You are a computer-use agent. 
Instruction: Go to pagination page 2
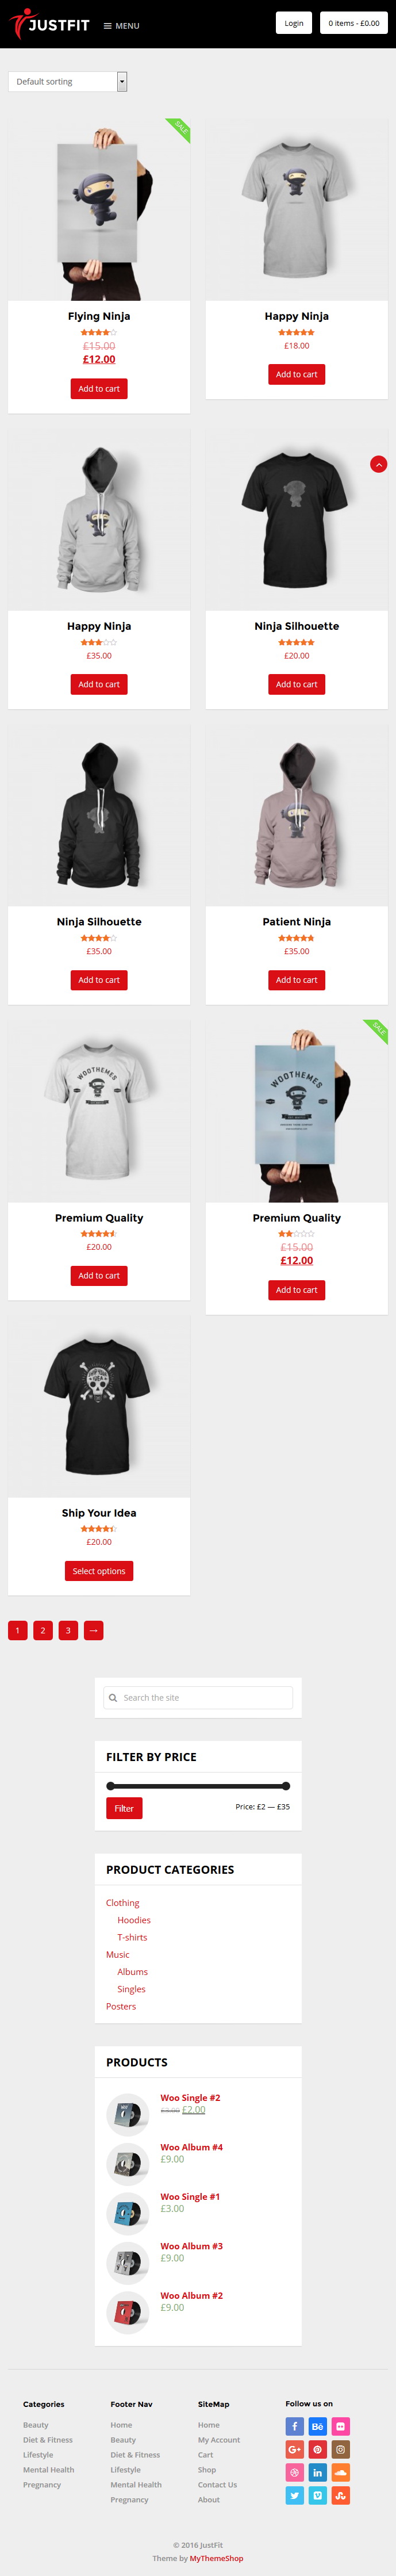(x=43, y=1630)
